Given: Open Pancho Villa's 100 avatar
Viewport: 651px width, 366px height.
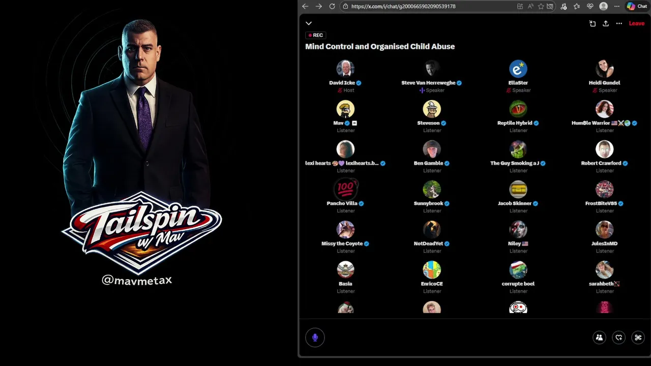Looking at the screenshot, I should [345, 189].
